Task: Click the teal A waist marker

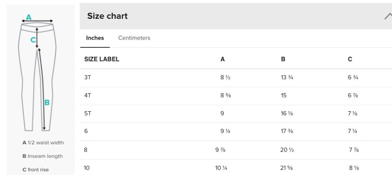Action: [x=29, y=18]
